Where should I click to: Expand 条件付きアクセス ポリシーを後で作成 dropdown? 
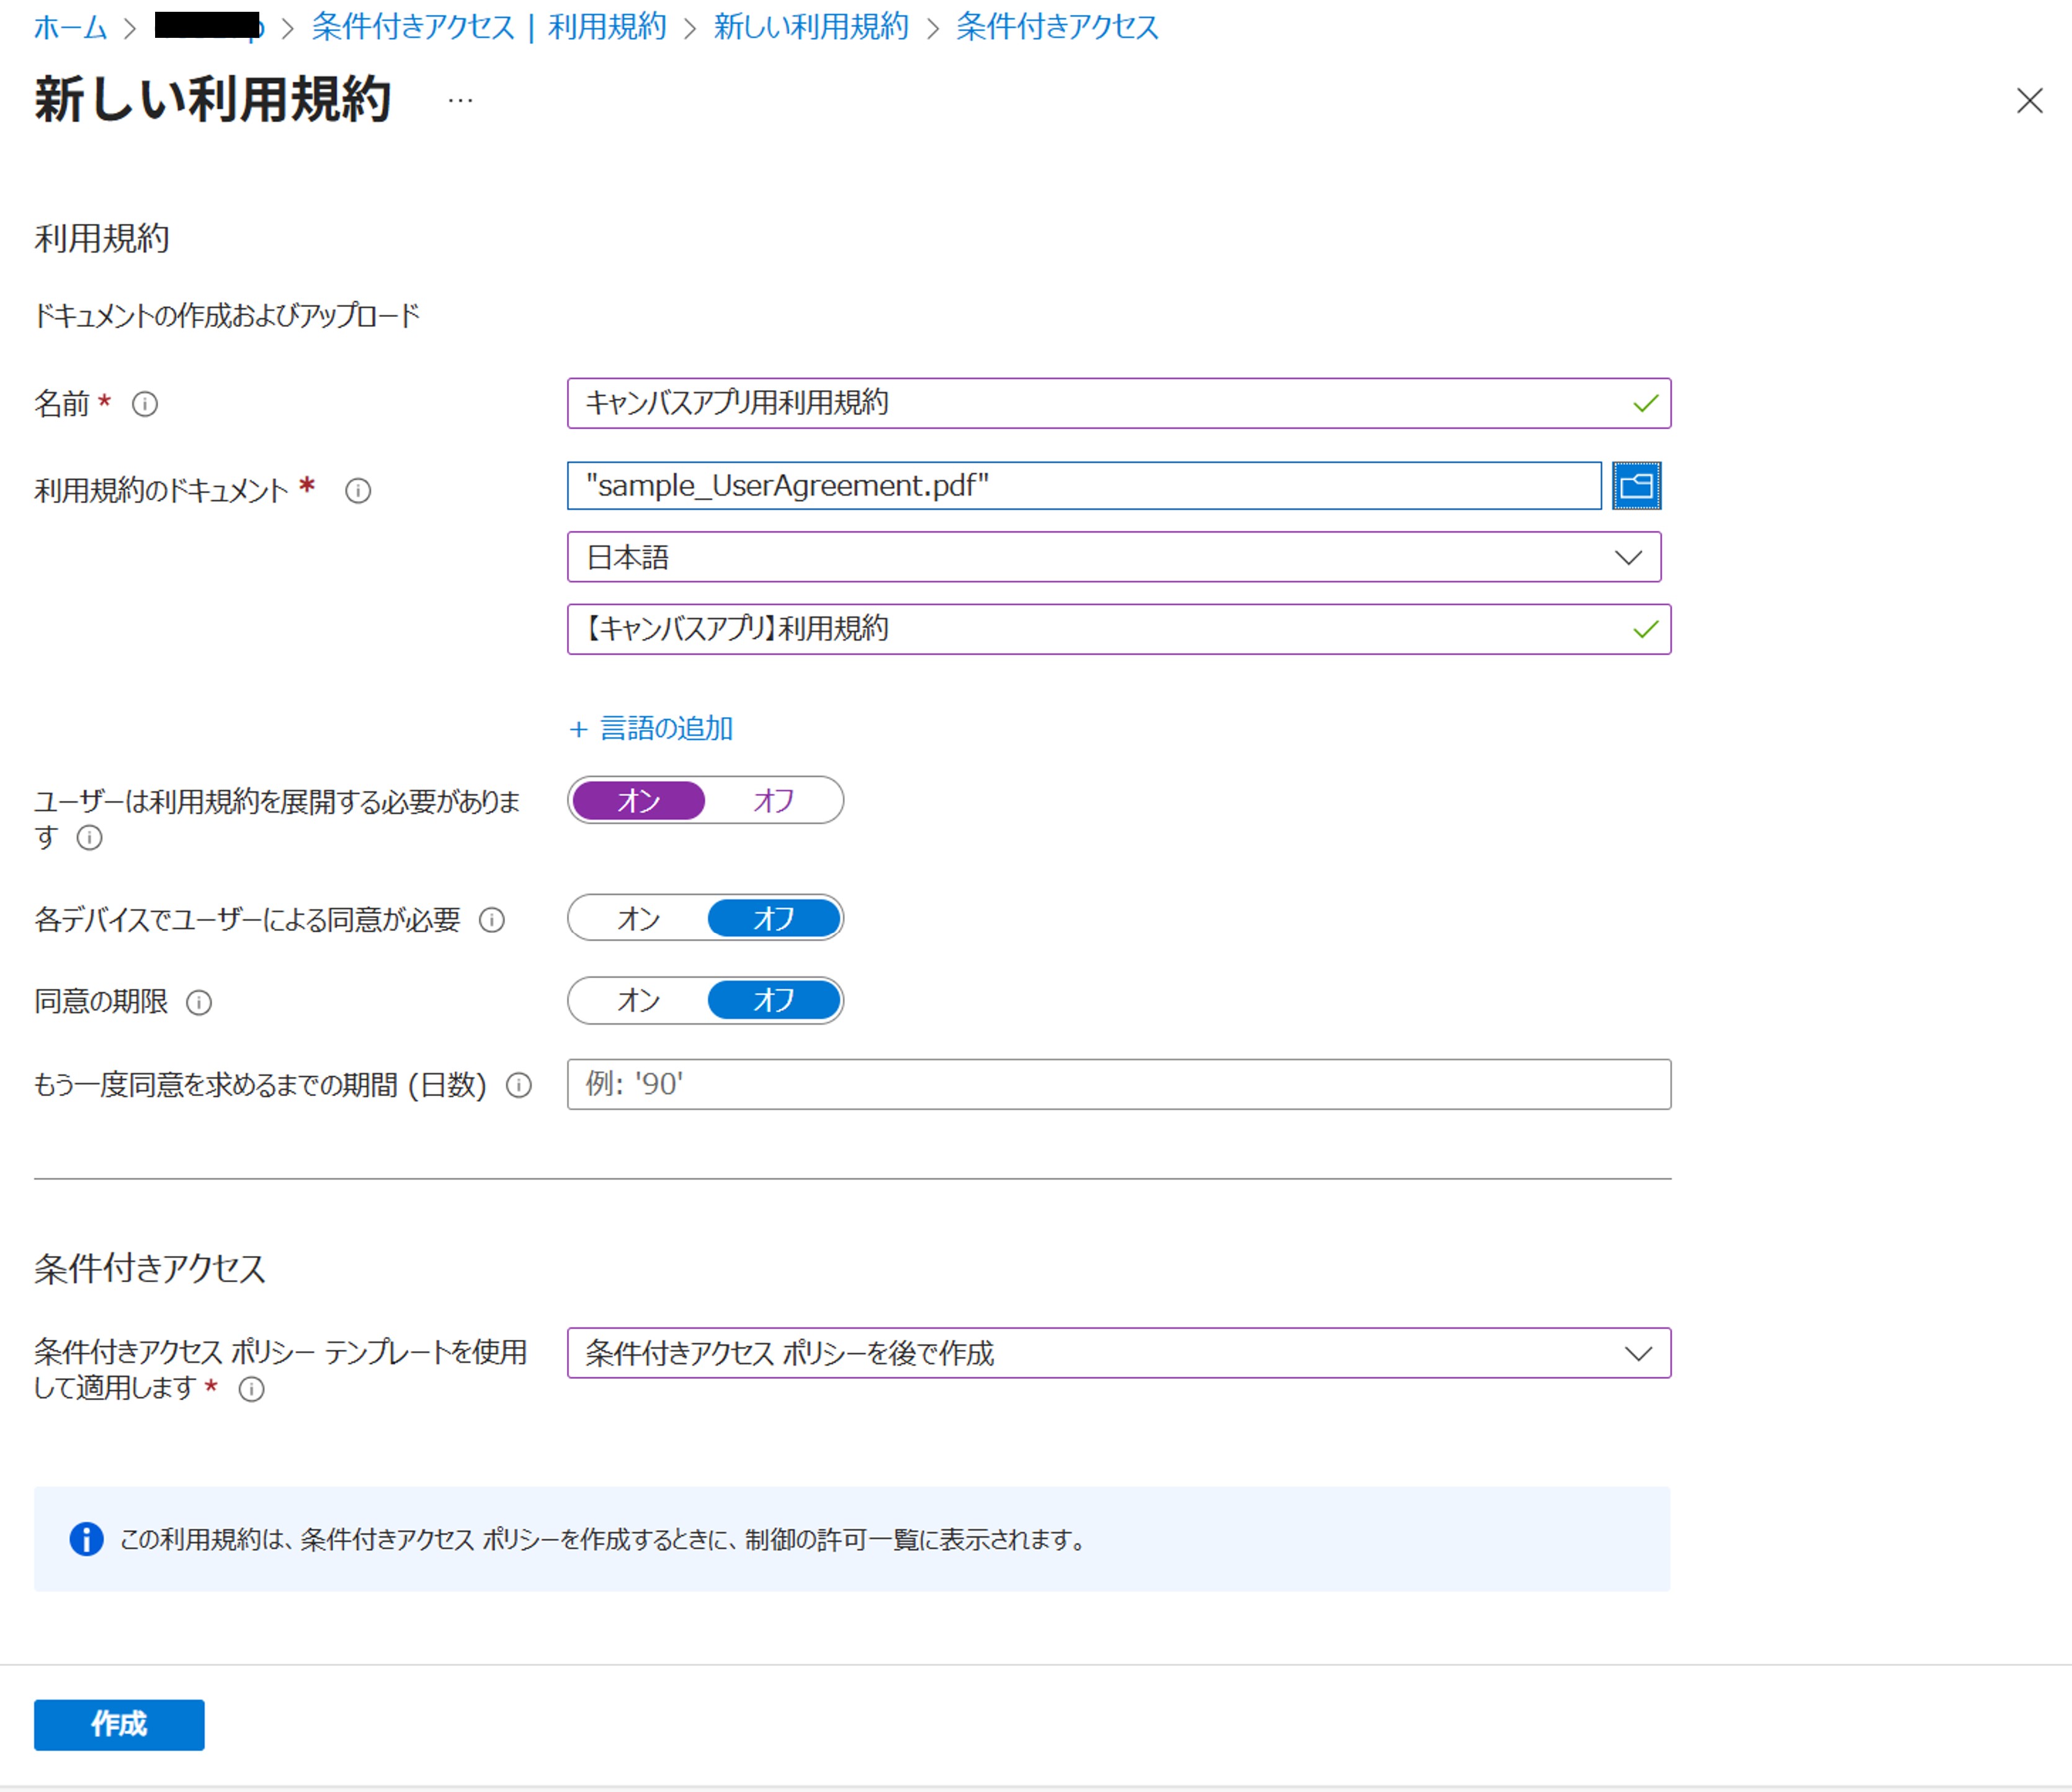pos(1118,1353)
